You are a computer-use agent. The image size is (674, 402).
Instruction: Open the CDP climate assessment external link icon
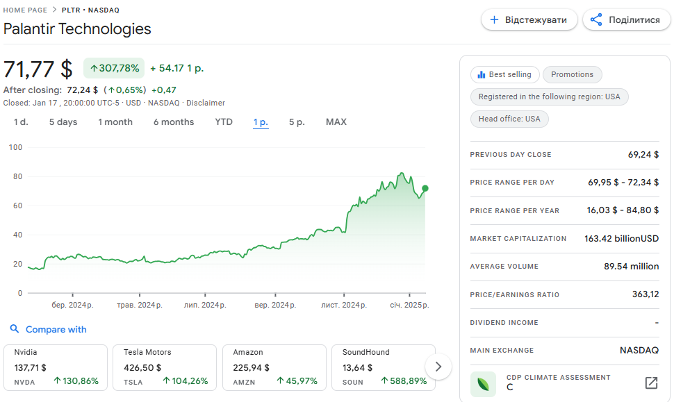(x=651, y=383)
